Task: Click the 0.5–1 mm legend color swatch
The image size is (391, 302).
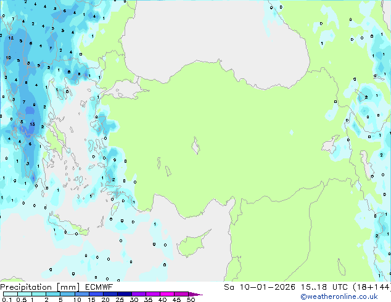Action: click(25, 294)
